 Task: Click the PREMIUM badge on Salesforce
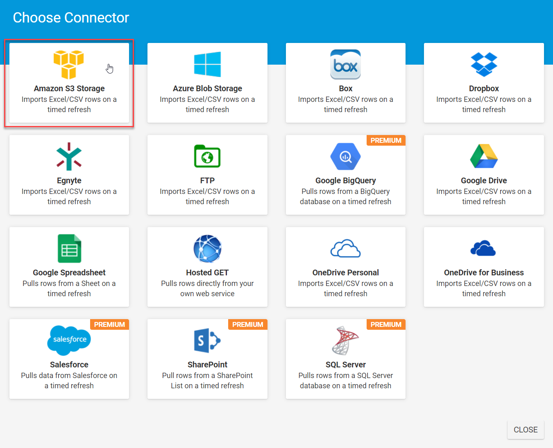(x=109, y=324)
